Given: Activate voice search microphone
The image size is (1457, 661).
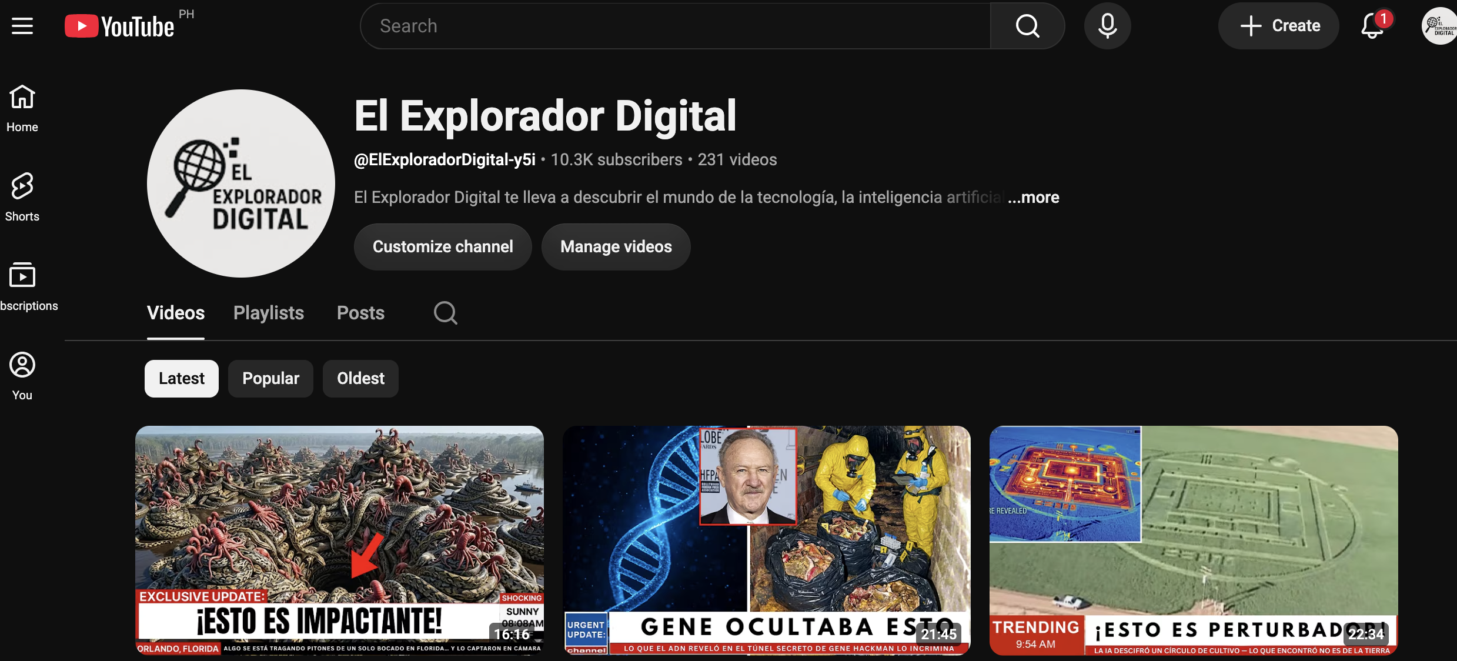Looking at the screenshot, I should click(x=1107, y=26).
